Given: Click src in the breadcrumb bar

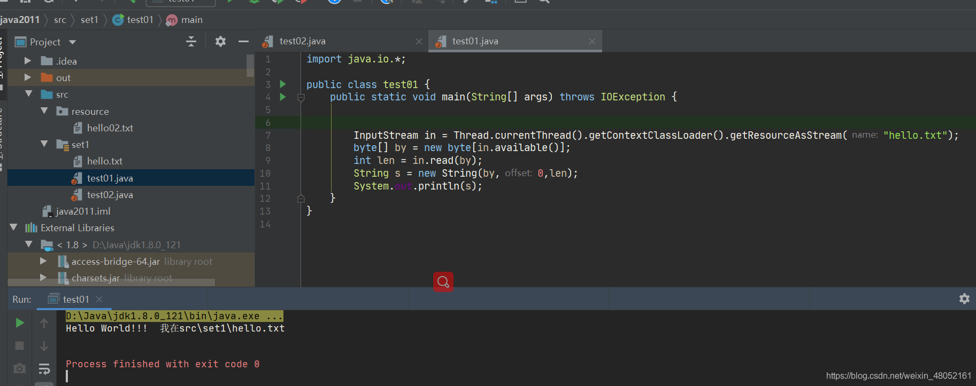Looking at the screenshot, I should [x=60, y=20].
